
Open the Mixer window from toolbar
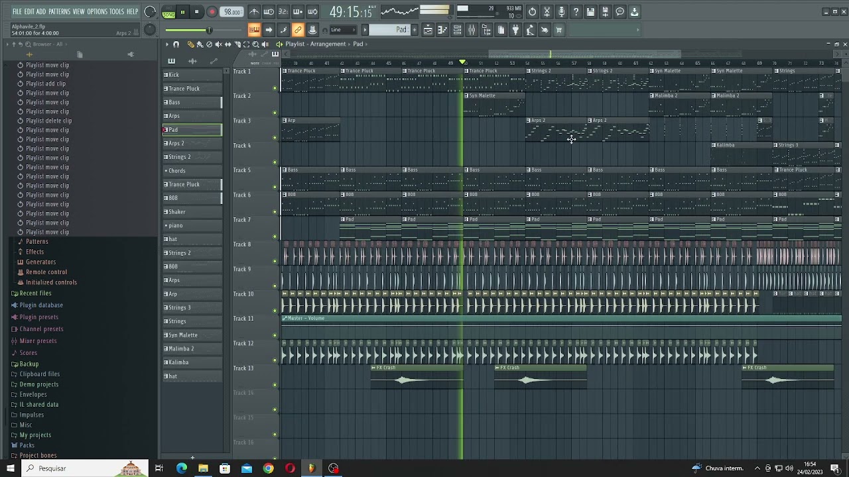(472, 30)
